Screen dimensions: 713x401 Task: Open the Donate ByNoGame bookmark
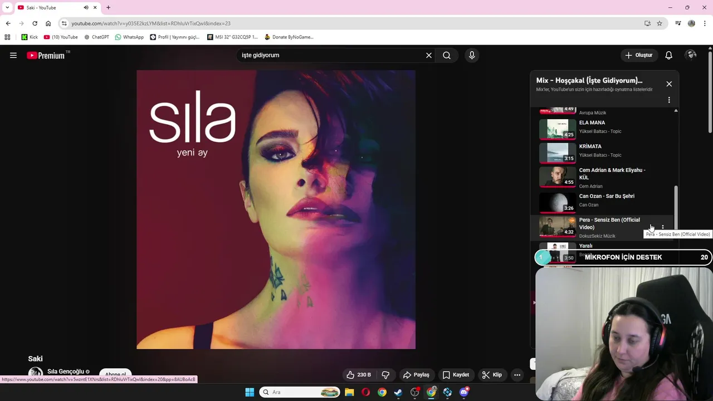(x=289, y=37)
